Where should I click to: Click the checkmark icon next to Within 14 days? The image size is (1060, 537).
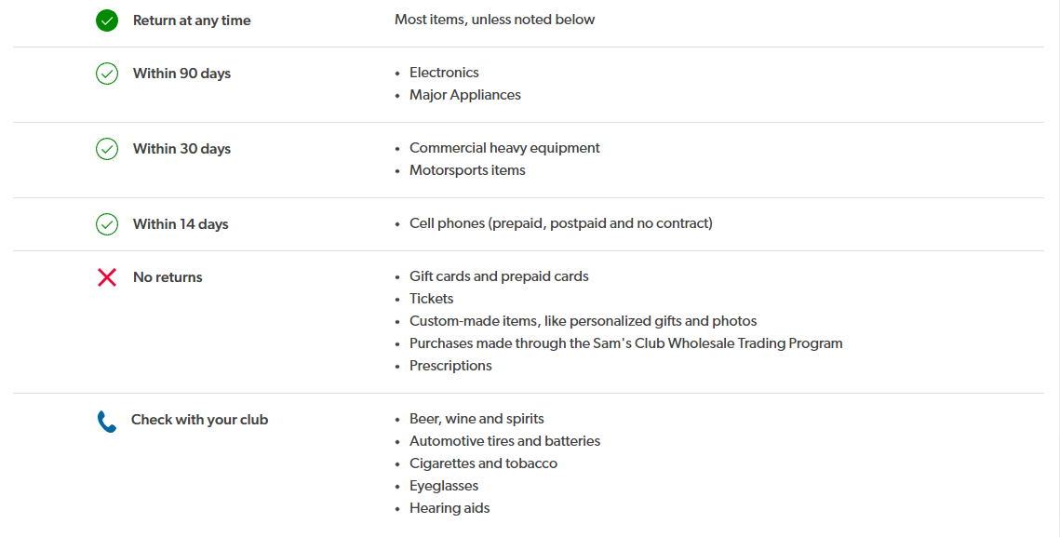click(x=107, y=224)
